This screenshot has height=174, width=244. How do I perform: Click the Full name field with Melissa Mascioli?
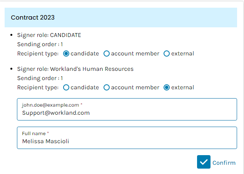pos(127,141)
